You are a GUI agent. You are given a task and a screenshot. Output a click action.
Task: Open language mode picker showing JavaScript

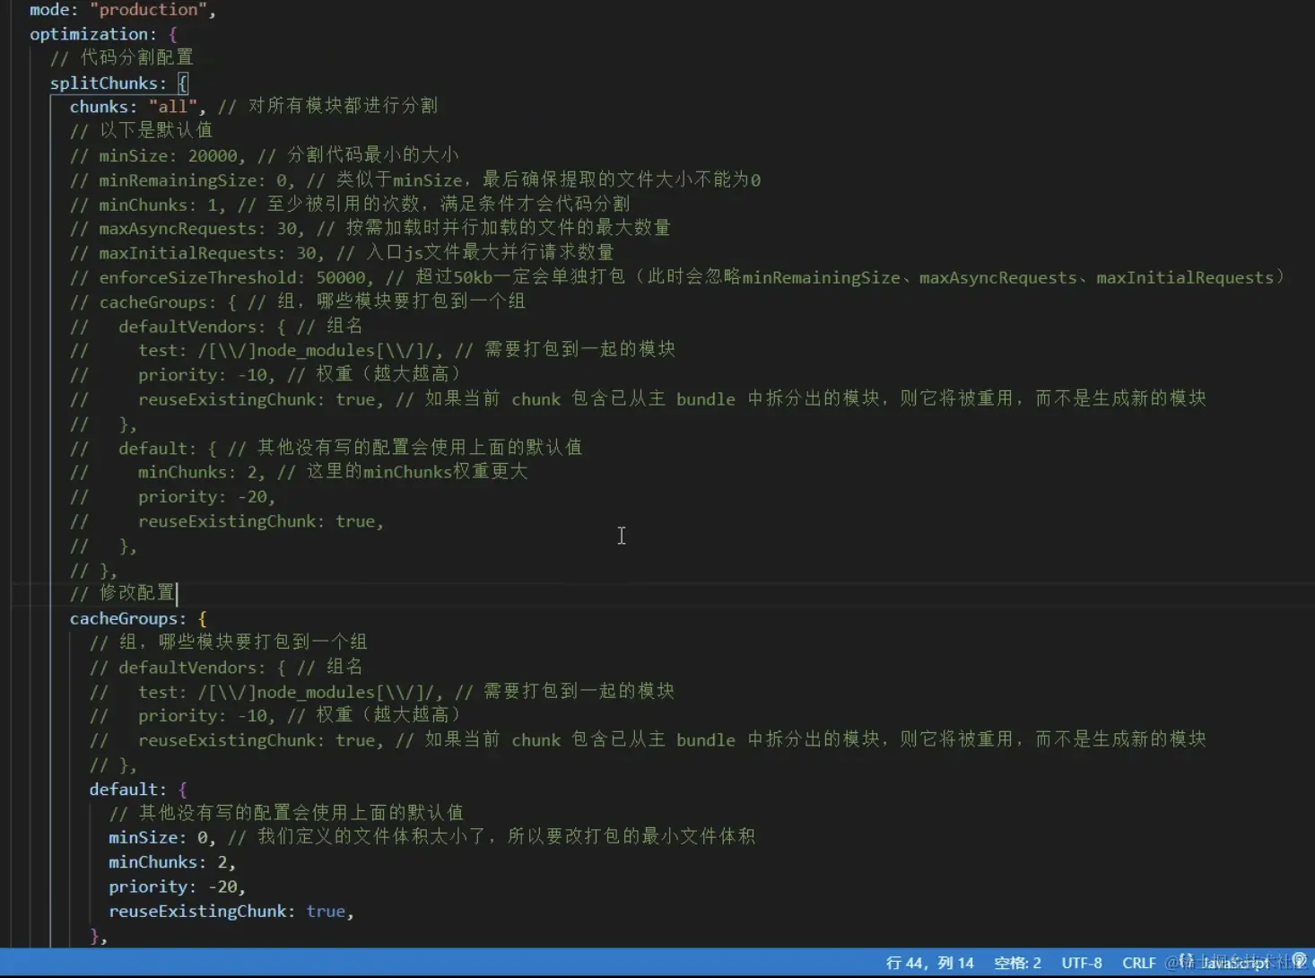1234,963
